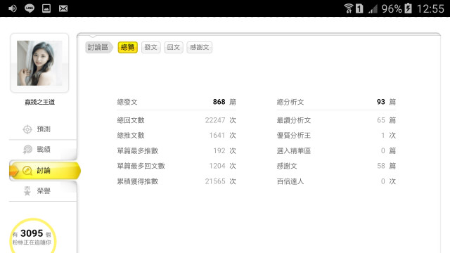Click the 優質分析王 label

click(294, 136)
